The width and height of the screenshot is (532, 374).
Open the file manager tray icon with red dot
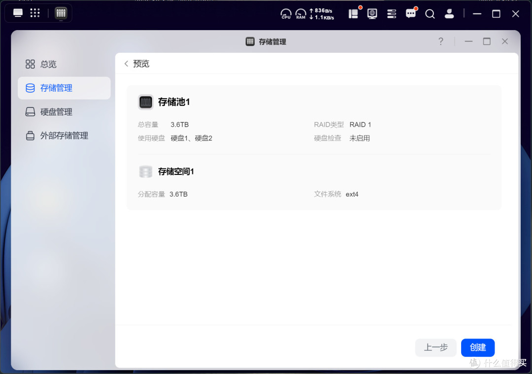(354, 14)
